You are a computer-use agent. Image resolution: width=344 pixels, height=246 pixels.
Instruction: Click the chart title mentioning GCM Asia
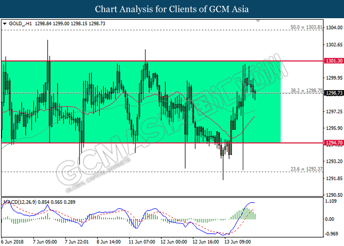pyautogui.click(x=172, y=9)
